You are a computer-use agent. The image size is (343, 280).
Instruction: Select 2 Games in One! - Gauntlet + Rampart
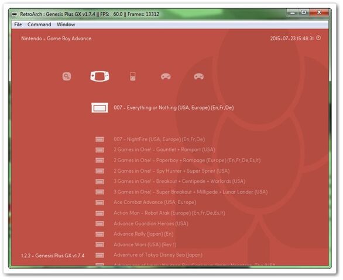(x=164, y=149)
